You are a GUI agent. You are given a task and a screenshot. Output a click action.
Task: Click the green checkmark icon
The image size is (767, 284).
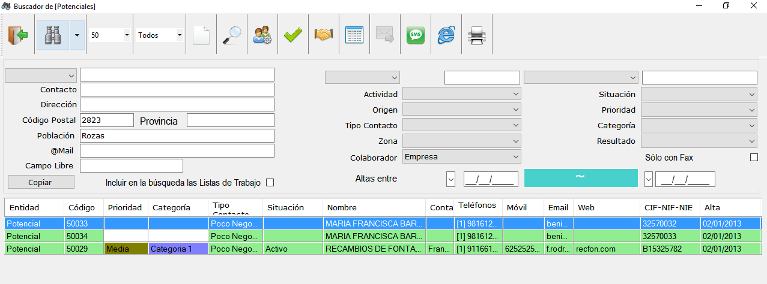293,35
